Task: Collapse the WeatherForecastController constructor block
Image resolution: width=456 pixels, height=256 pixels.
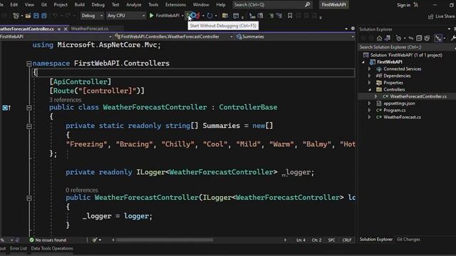Action: [x=28, y=198]
